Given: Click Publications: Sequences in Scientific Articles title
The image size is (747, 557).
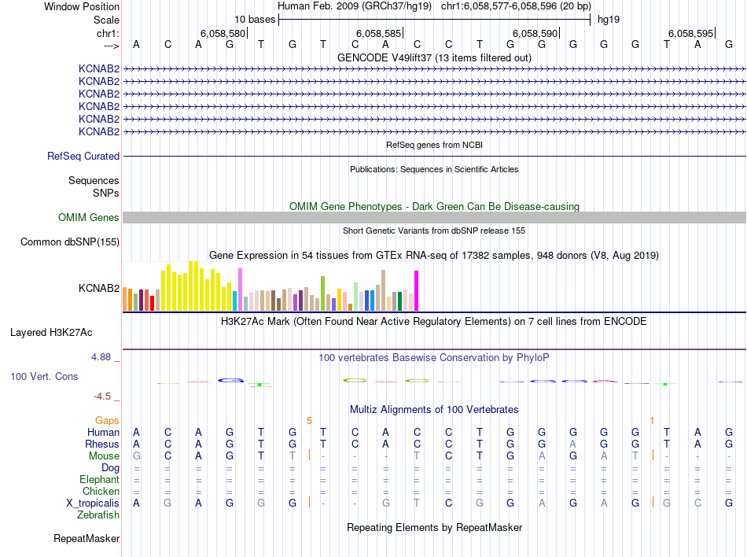Looking at the screenshot, I should [x=434, y=169].
